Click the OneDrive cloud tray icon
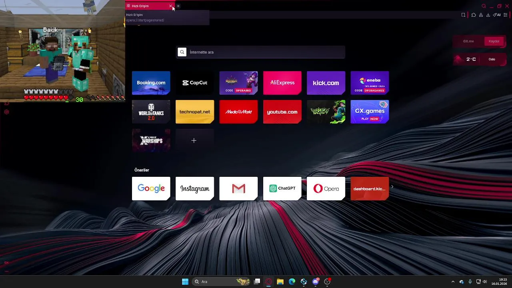The image size is (512, 288). click(462, 282)
